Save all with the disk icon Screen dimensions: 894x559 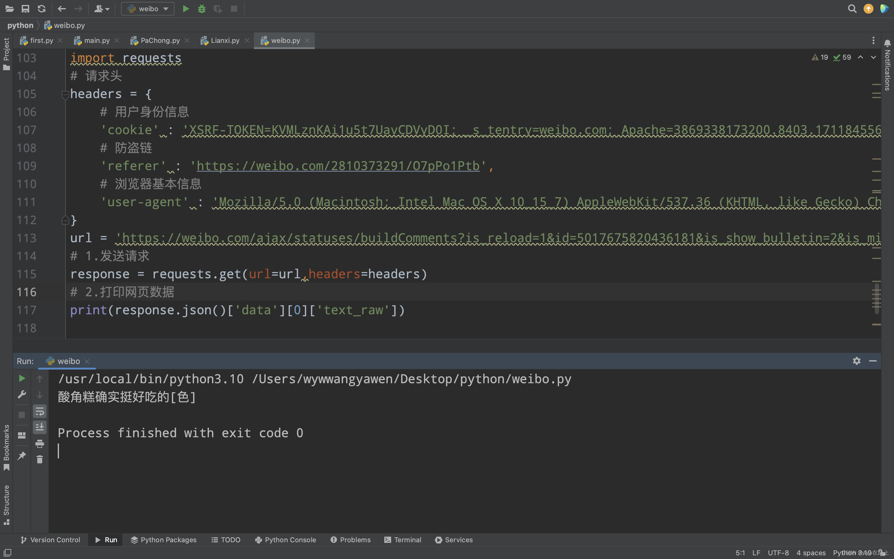pos(25,8)
